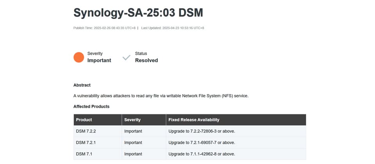This screenshot has height=164, width=375.
Task: Click Upgrade to 7.1.1-42962-8 or above text
Action: (x=202, y=154)
